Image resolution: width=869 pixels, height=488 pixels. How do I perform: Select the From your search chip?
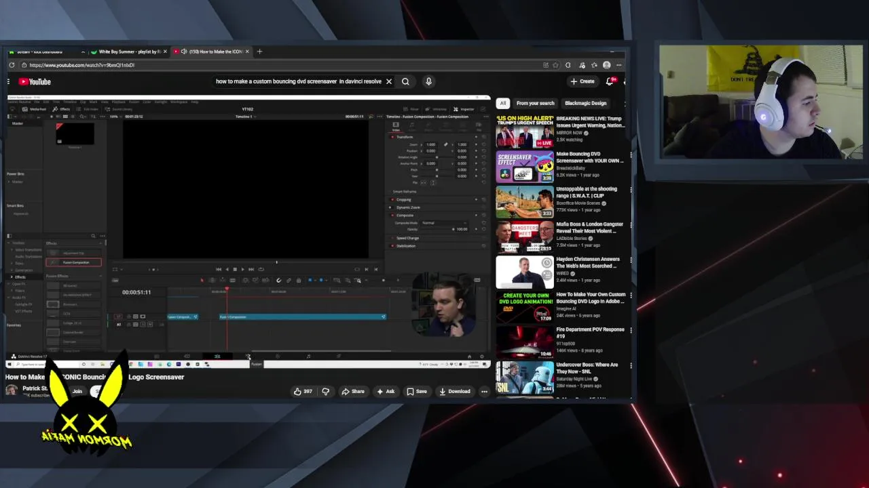point(535,103)
